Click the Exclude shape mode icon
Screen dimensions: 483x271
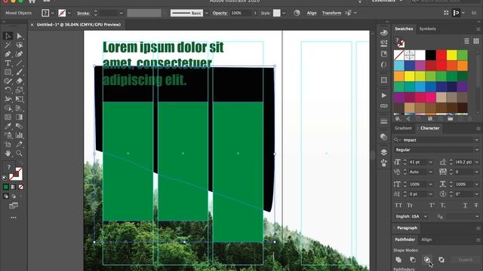[x=441, y=260]
